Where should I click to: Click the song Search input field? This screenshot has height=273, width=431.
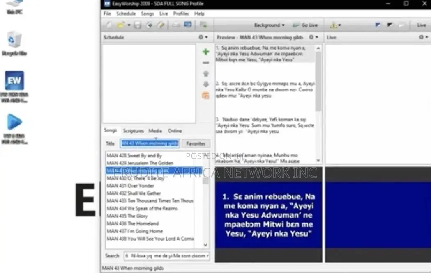(166, 256)
